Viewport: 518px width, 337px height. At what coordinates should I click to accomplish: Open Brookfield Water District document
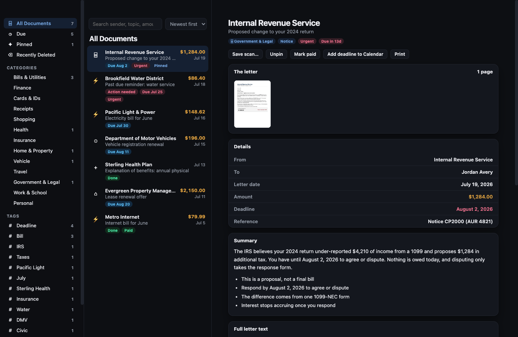tap(148, 88)
